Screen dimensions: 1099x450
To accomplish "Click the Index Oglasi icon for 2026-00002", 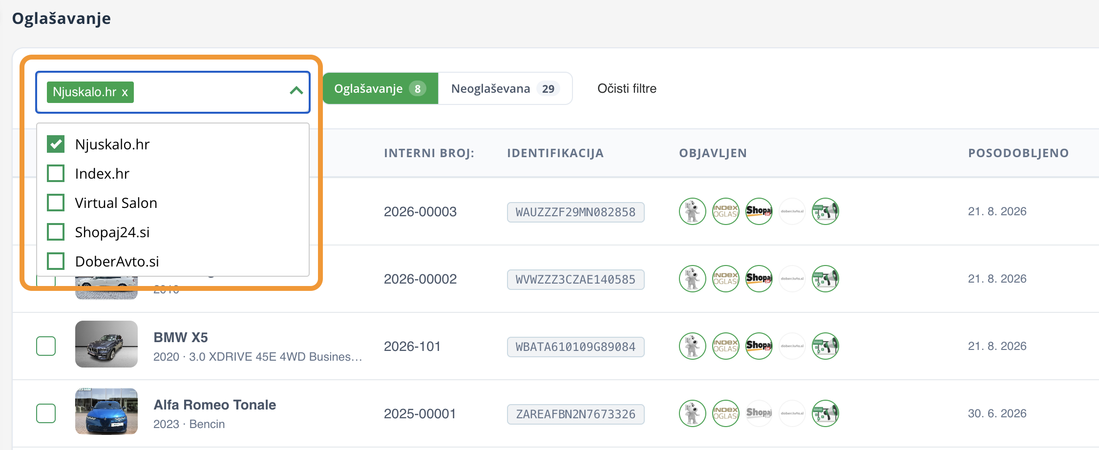I will tap(725, 279).
